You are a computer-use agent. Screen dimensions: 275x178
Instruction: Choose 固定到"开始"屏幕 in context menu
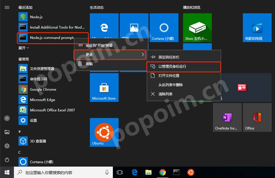pyautogui.click(x=111, y=45)
